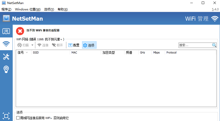This screenshot has width=220, height=121.
Task: Open the 帮助 help menu
Action: [63, 9]
